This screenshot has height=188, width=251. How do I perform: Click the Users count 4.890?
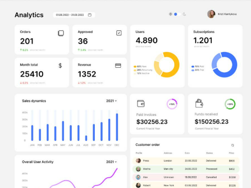pyautogui.click(x=146, y=40)
